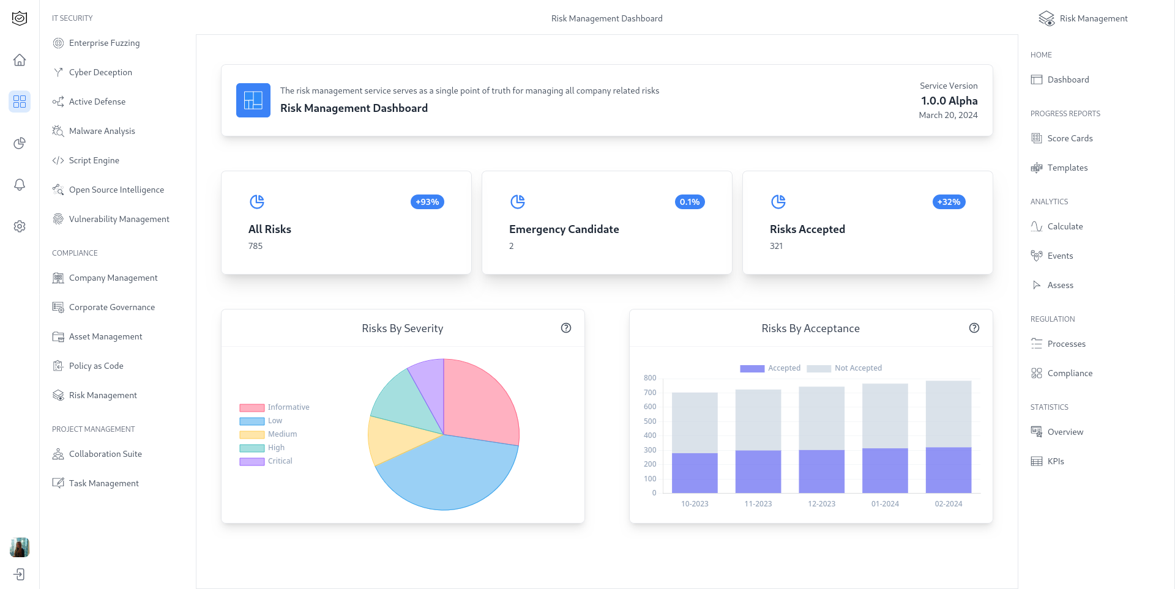Screen dimensions: 1175x589
Task: Click the Emergency Candidate card
Action: pos(606,223)
